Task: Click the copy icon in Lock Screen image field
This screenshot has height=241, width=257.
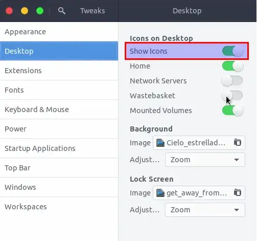Action: click(238, 192)
